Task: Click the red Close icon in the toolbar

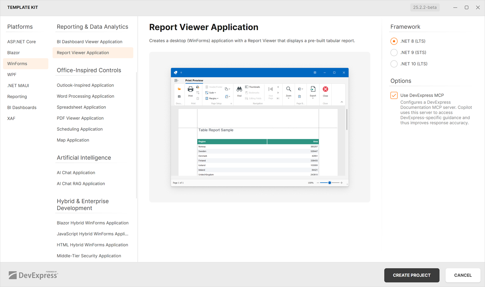Action: [x=325, y=89]
